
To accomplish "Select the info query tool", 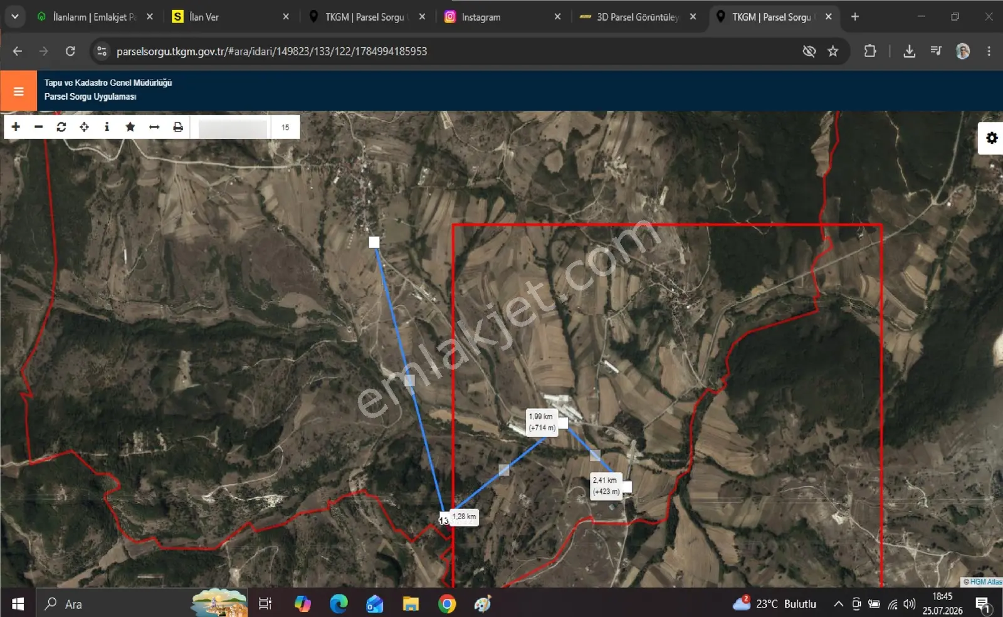I will pos(107,127).
